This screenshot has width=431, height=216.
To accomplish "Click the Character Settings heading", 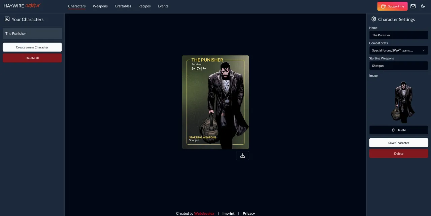I will pos(396,20).
